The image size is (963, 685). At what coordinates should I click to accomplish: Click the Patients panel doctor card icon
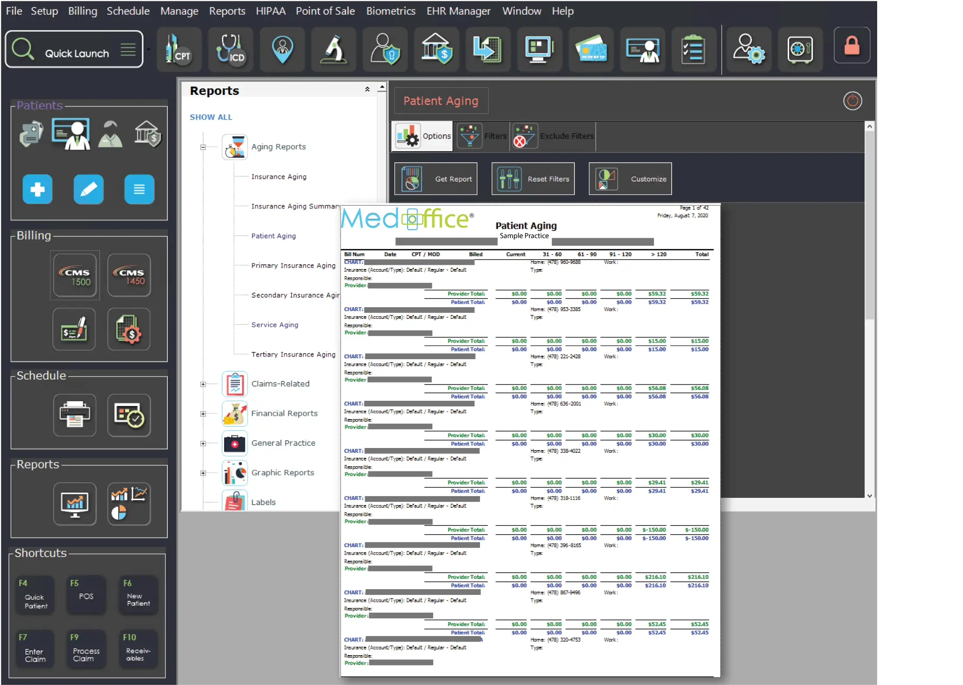(72, 134)
